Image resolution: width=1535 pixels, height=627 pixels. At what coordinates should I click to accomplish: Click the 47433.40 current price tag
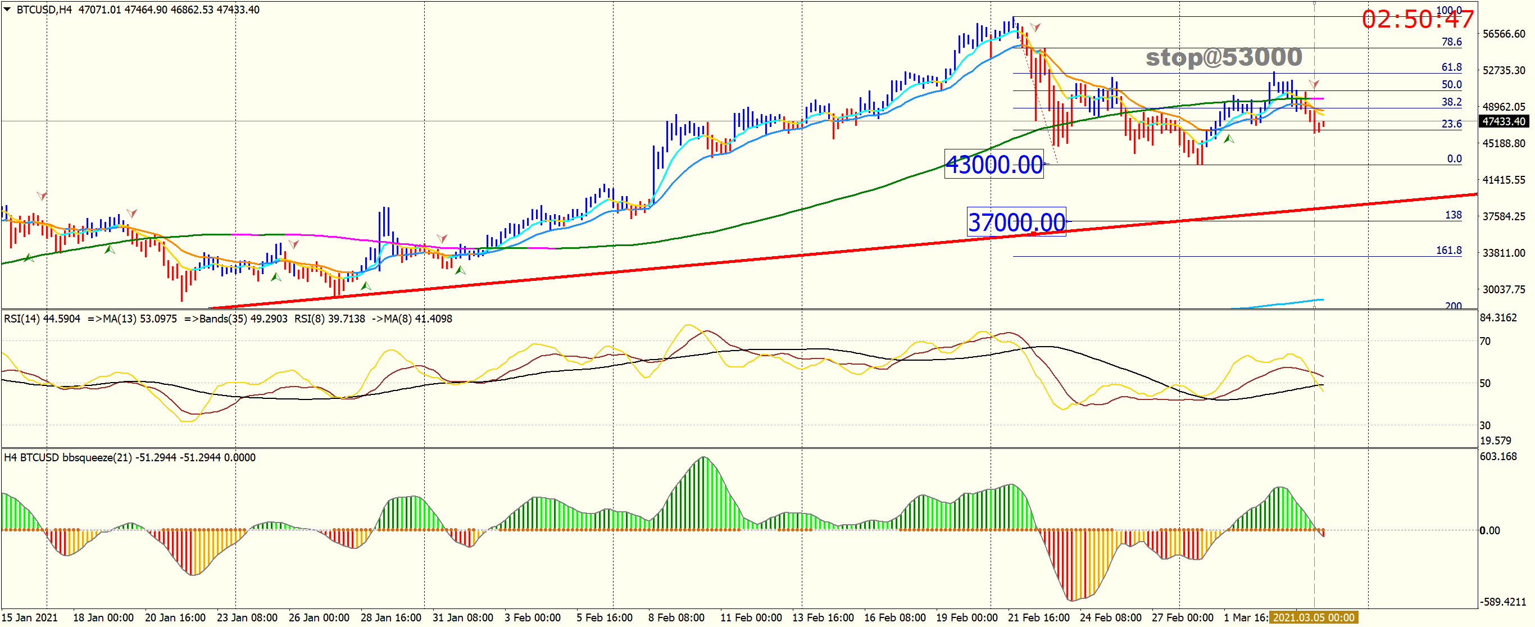tap(1504, 121)
